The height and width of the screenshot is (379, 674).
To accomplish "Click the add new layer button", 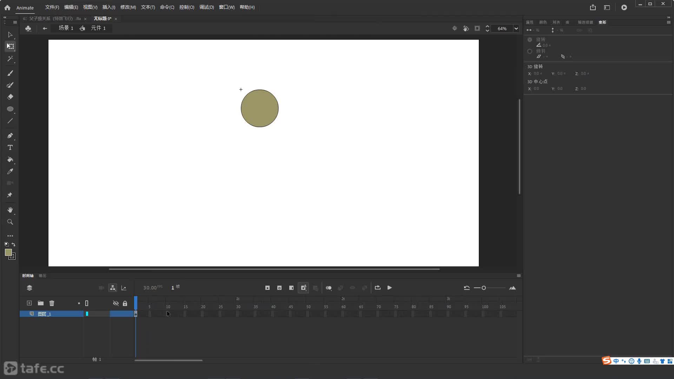I will click(29, 303).
